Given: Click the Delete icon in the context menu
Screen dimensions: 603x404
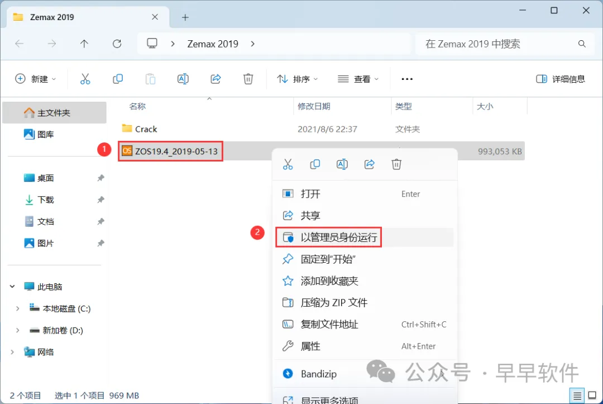Looking at the screenshot, I should (x=396, y=164).
